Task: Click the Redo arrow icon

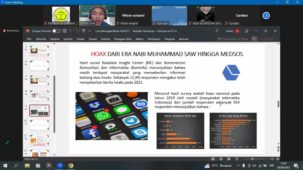Action: (x=78, y=31)
